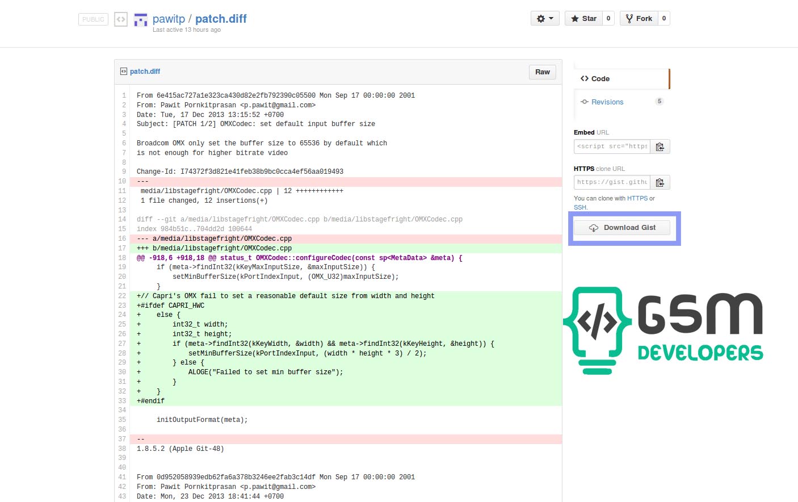Switch clone method to HTTPS link
Screen dimensions: 798x502
(637, 199)
